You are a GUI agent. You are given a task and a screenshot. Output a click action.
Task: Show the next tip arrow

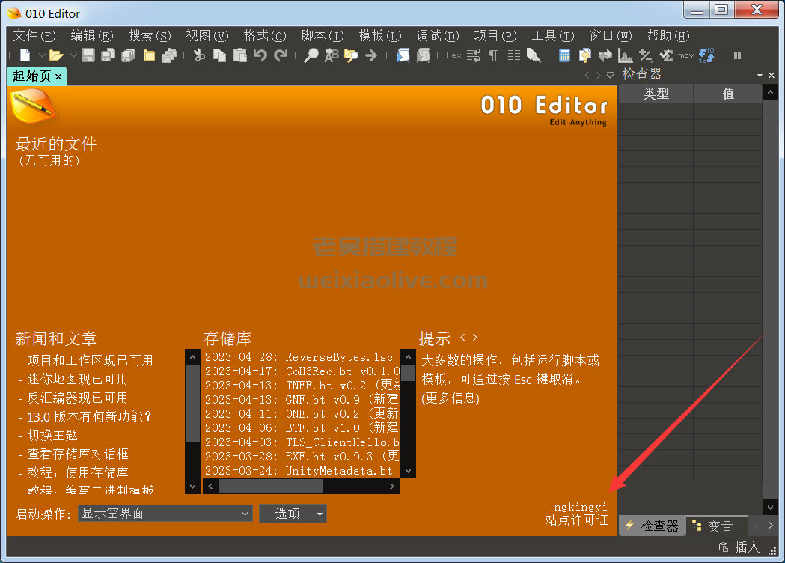coord(475,338)
